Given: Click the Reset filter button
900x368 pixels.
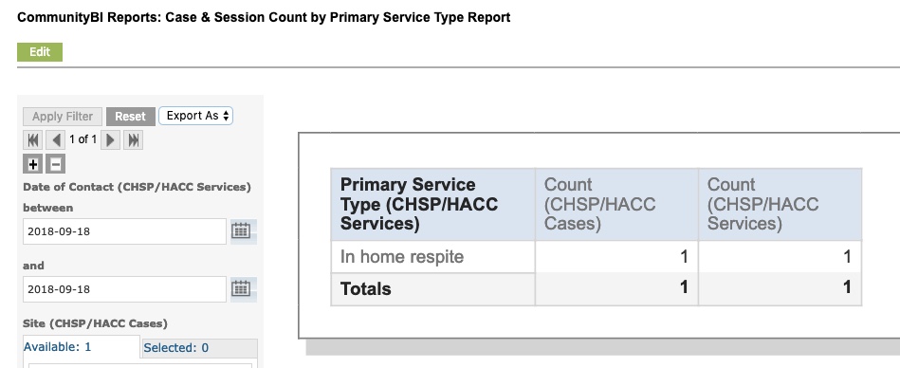Looking at the screenshot, I should (130, 116).
